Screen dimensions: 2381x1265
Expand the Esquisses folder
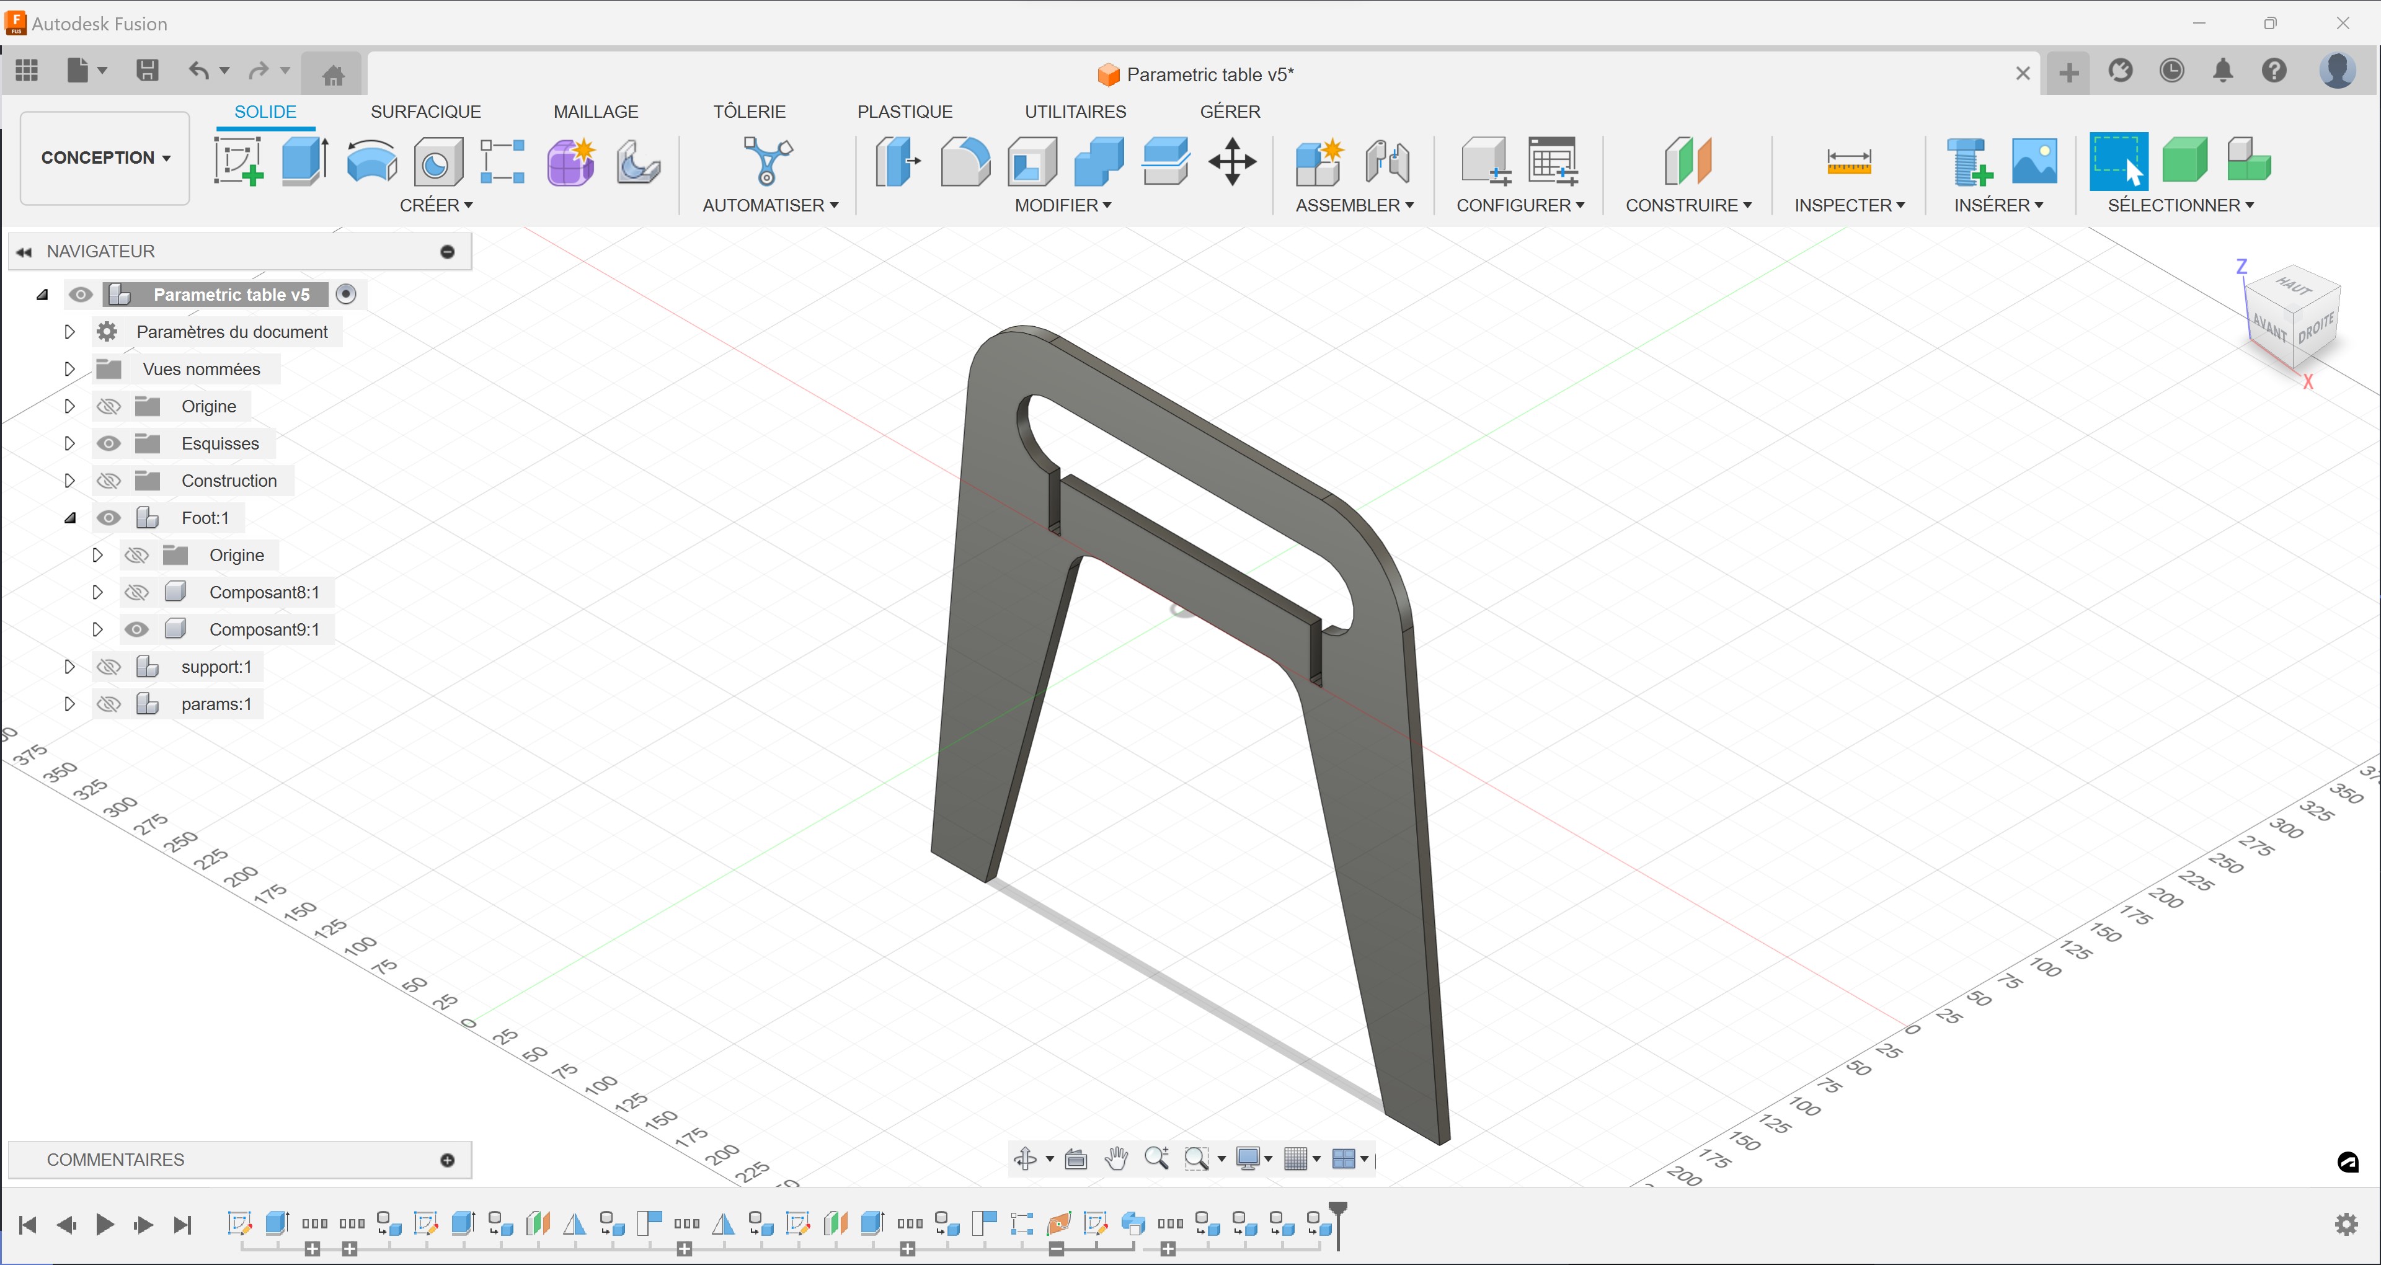pos(69,443)
